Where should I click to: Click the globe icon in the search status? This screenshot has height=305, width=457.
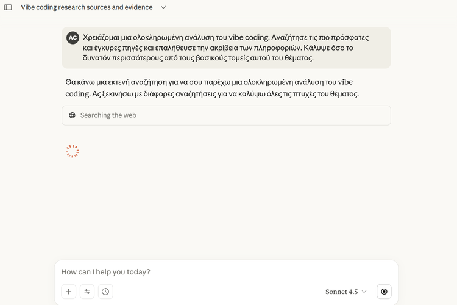pos(72,115)
